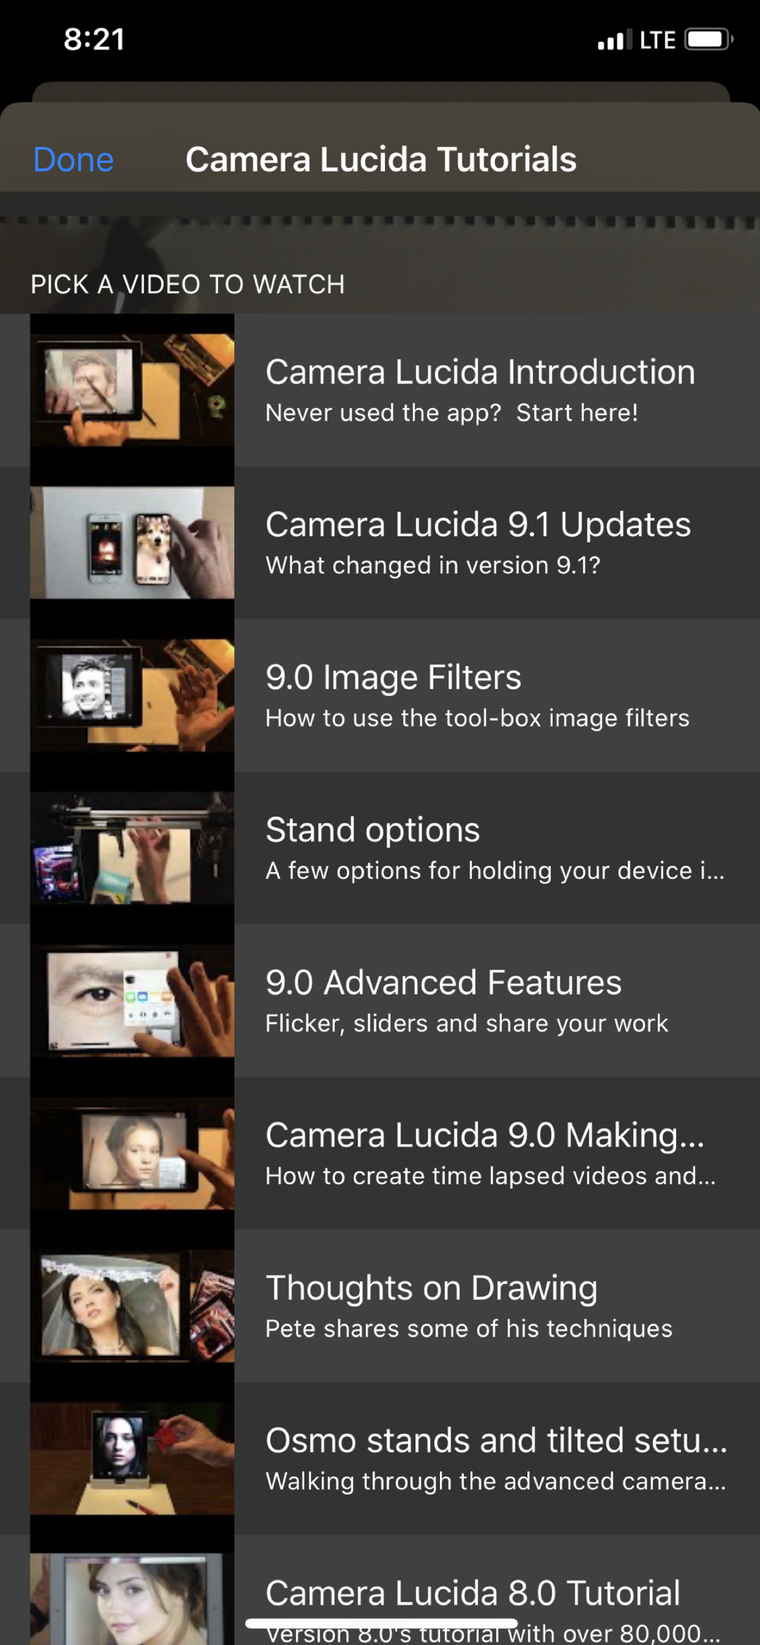This screenshot has width=760, height=1645.
Task: Open the Stand options video thumbnail
Action: click(x=132, y=848)
